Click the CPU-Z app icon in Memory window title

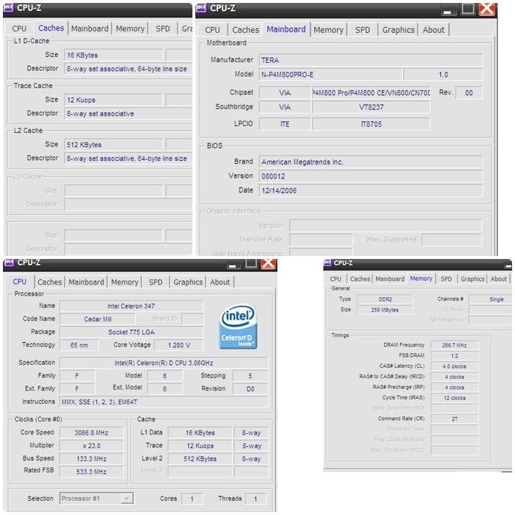coord(328,263)
